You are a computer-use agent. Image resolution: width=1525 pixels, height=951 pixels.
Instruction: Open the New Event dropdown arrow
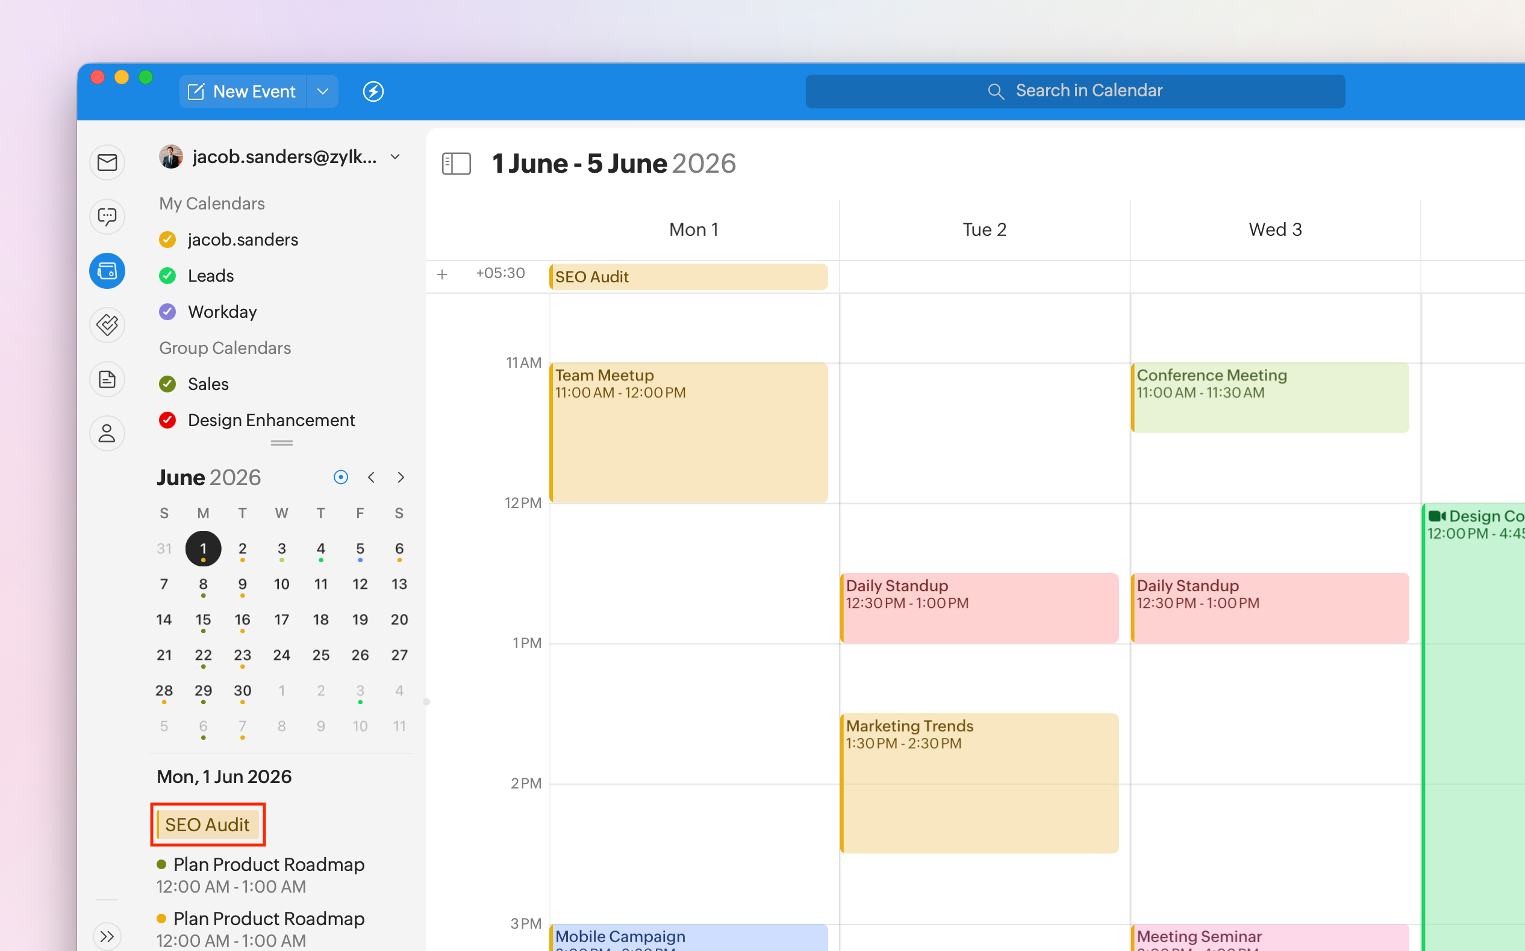coord(323,91)
